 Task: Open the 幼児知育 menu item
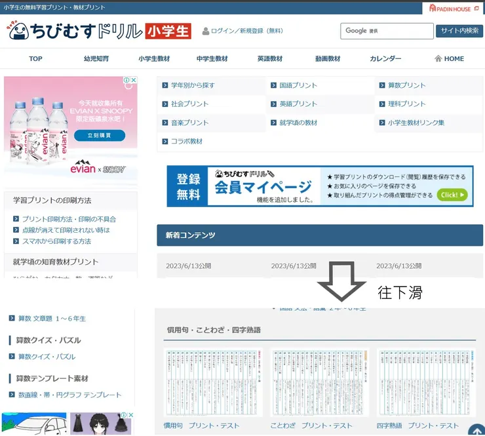tap(96, 58)
